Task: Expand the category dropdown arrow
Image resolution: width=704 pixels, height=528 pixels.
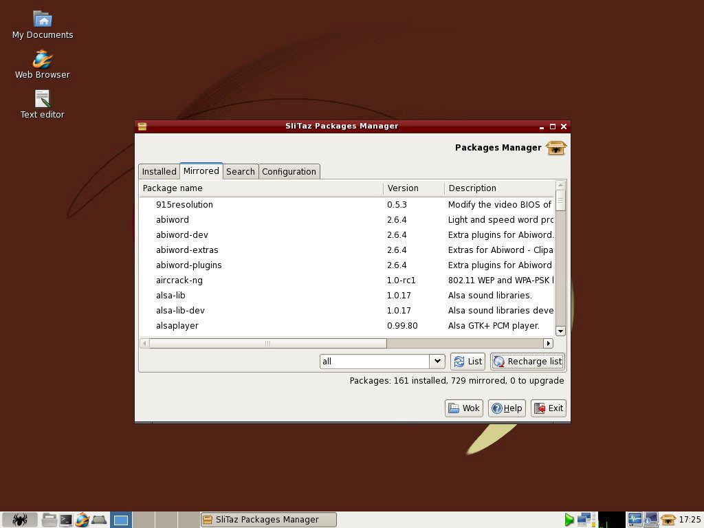Action: pos(437,362)
